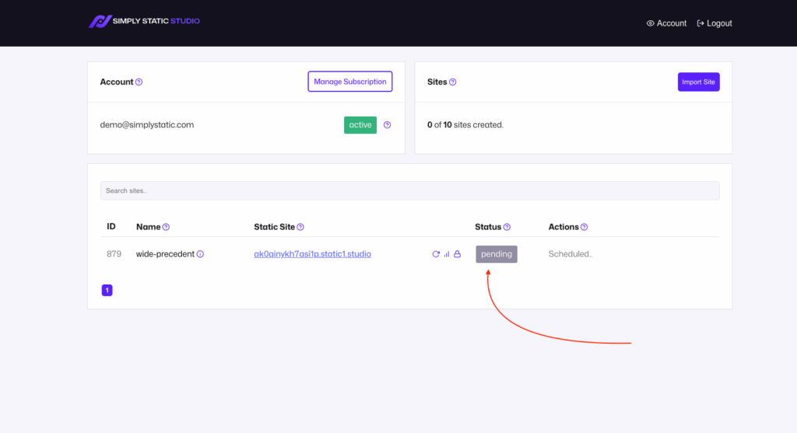The width and height of the screenshot is (797, 433).
Task: Click the Import Site button
Action: [698, 82]
